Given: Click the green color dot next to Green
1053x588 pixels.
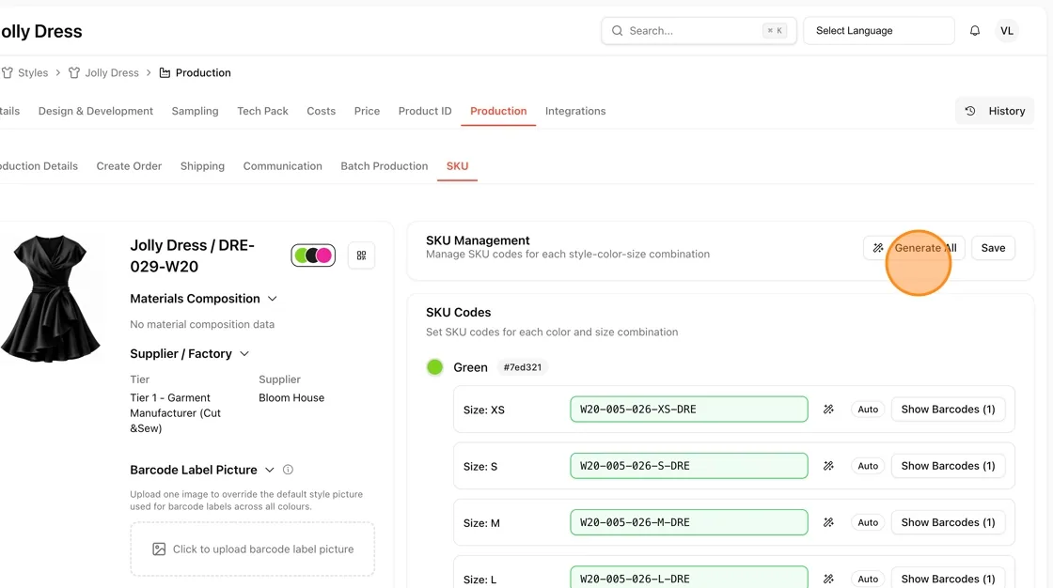Looking at the screenshot, I should [434, 367].
